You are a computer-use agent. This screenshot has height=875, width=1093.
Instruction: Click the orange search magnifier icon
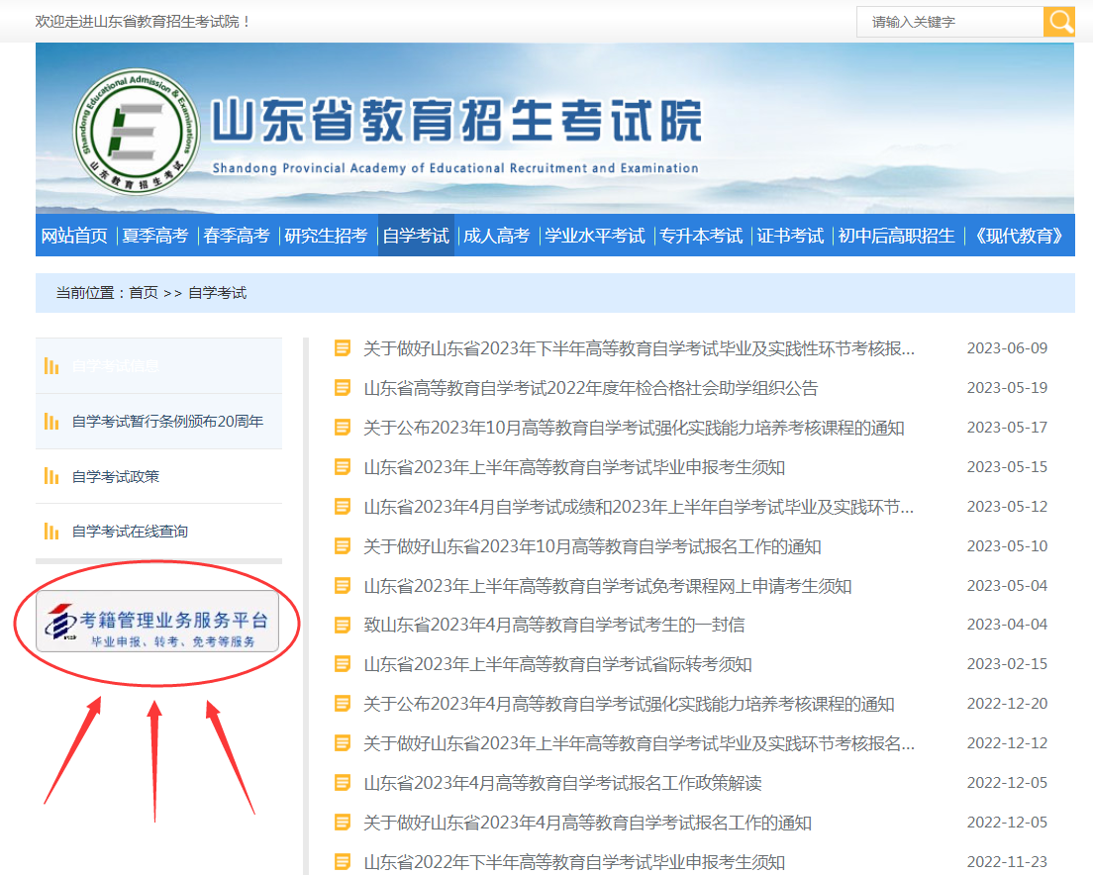coord(1059,21)
